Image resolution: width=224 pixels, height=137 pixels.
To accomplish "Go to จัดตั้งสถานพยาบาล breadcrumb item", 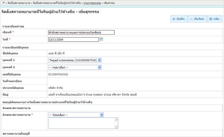I will point(19,3).
